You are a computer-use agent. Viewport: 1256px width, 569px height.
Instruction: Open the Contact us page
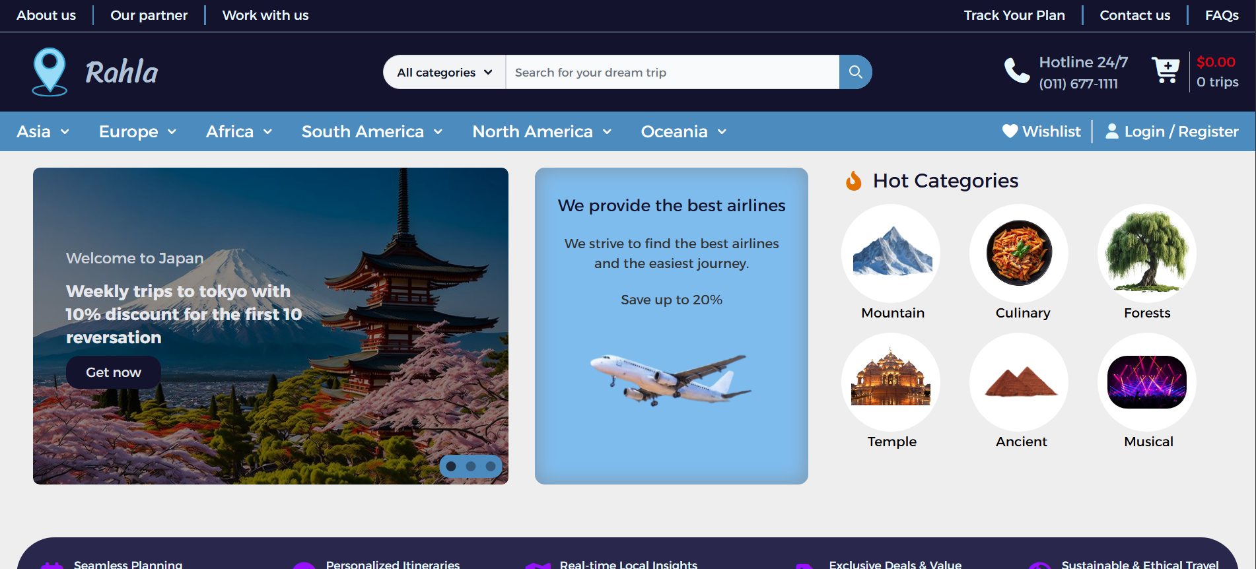pyautogui.click(x=1135, y=15)
